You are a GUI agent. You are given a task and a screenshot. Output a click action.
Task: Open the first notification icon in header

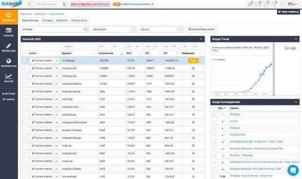pos(250,4)
